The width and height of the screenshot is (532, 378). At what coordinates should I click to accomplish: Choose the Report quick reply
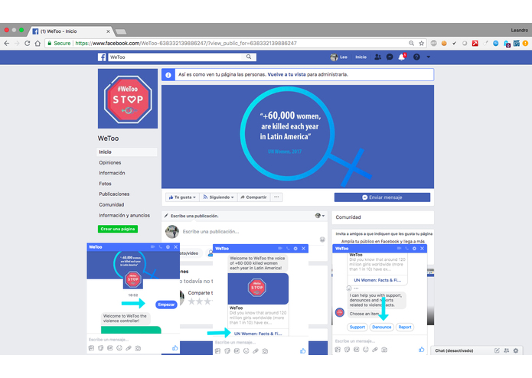[405, 327]
